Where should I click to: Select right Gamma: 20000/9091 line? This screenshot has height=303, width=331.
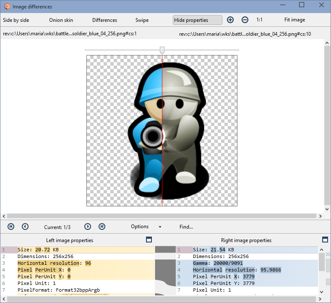247,263
